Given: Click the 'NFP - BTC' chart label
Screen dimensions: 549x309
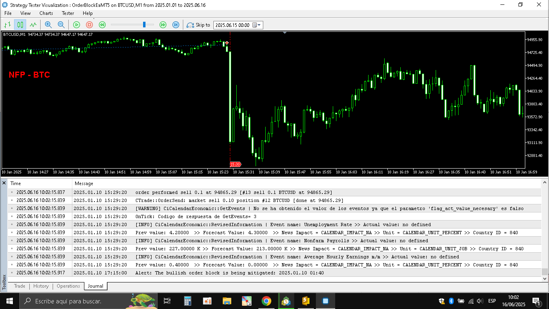Looking at the screenshot, I should pos(29,75).
